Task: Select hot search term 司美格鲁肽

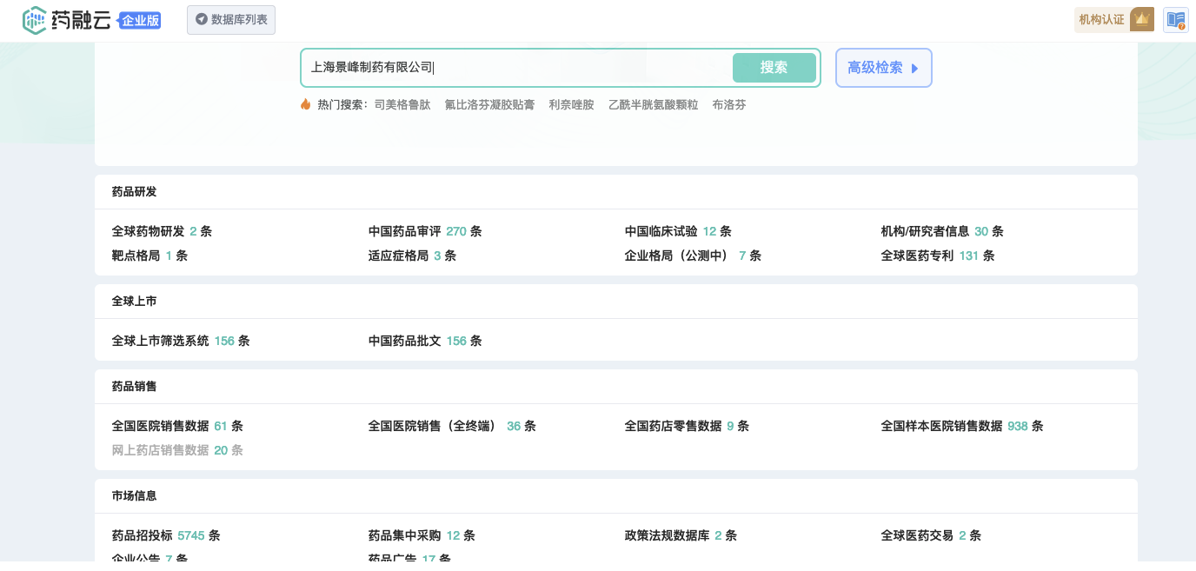Action: (402, 105)
